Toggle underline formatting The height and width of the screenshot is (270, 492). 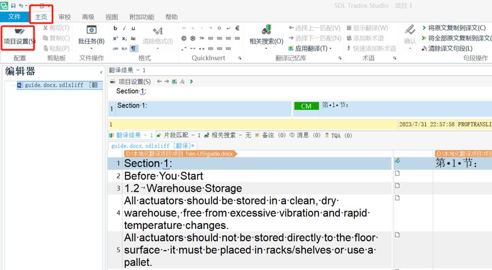(x=133, y=28)
